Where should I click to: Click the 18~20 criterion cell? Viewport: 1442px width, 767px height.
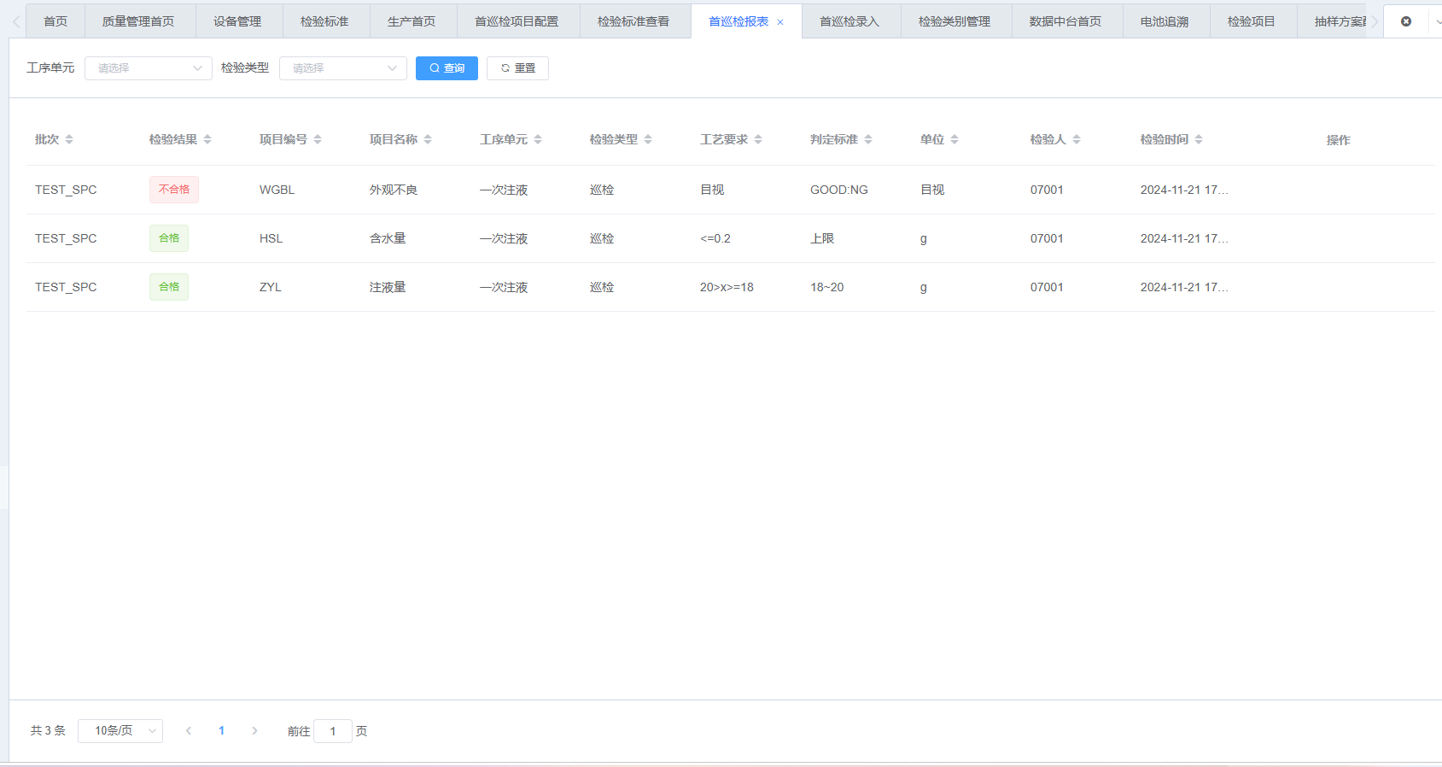[x=827, y=287]
